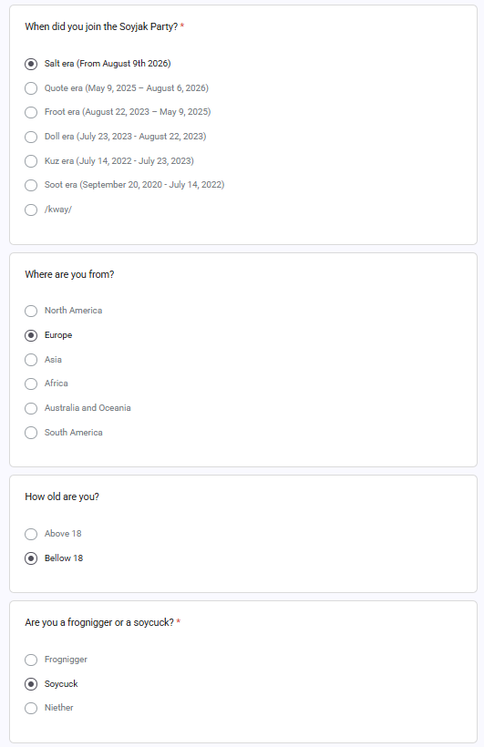
Task: Click the selected Soycuck radio button
Action: point(31,684)
